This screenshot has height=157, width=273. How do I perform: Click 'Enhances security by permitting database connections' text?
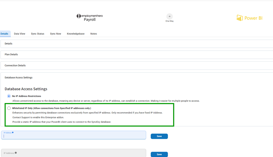coord(87,113)
